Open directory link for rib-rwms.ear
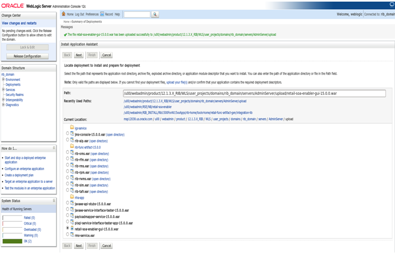The height and width of the screenshot is (253, 395). click(x=101, y=179)
